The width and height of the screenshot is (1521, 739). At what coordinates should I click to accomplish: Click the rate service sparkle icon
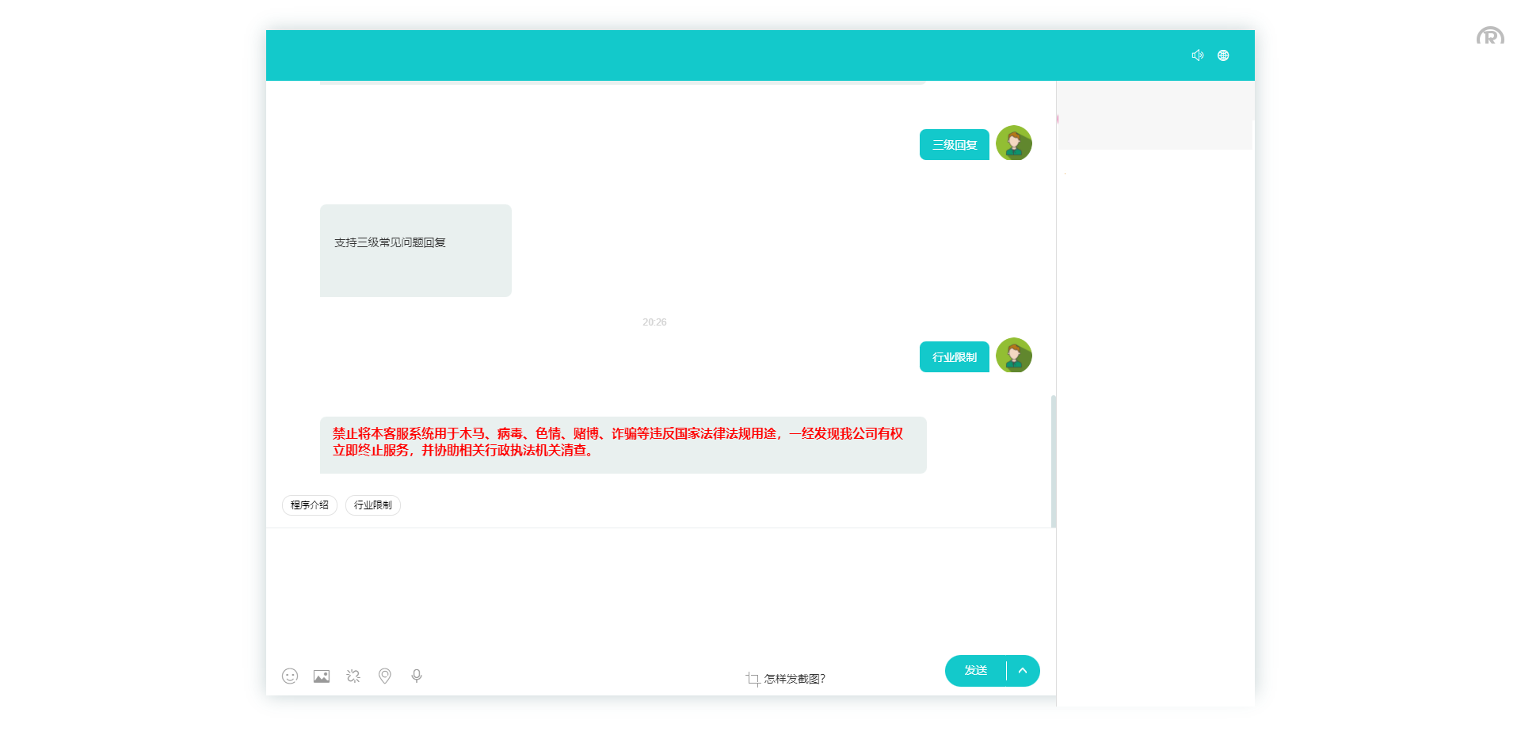(353, 676)
